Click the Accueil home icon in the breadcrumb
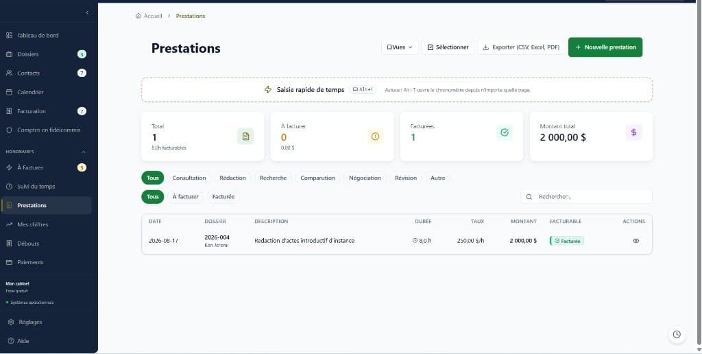Viewport: 702px width, 354px height. (138, 16)
